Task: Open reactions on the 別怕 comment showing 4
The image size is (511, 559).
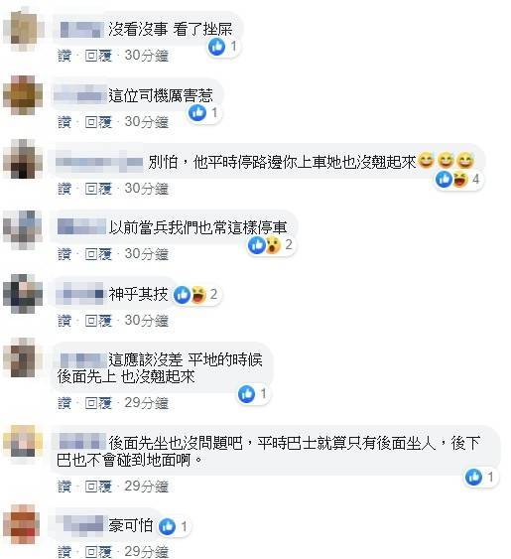Action: [x=459, y=179]
